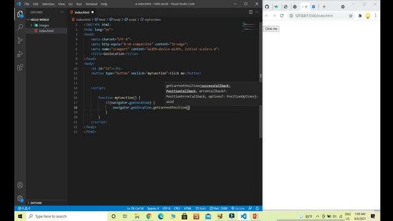Open the File menu
Viewport: 393px width, 221px height.
click(x=27, y=4)
